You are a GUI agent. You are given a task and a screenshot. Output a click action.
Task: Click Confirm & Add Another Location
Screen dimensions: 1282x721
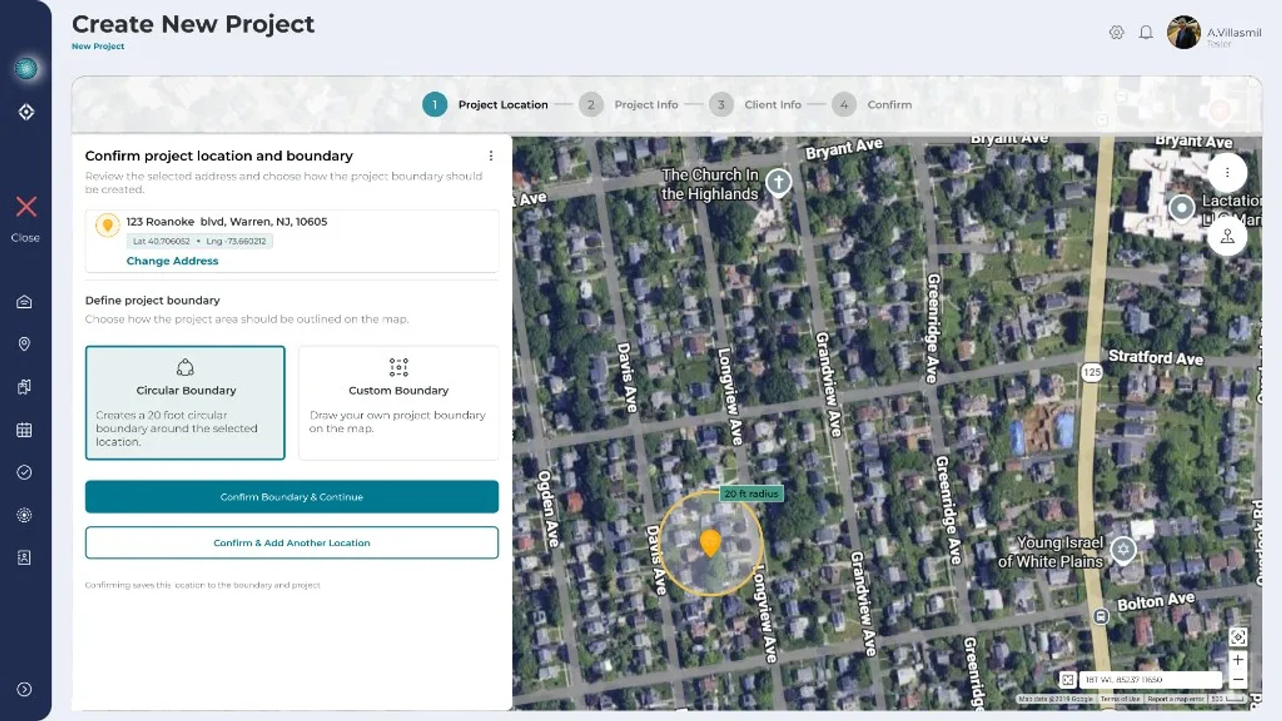pyautogui.click(x=292, y=543)
